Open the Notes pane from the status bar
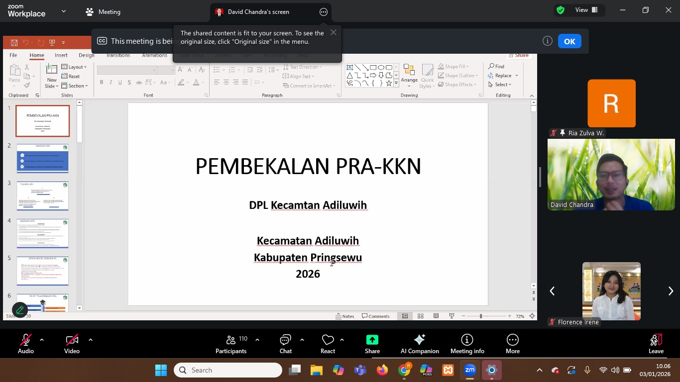680x382 pixels. coord(346,315)
